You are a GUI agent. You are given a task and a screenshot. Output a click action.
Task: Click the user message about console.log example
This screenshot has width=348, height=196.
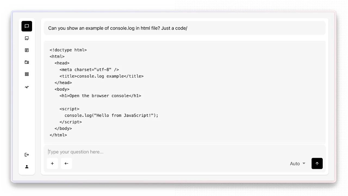click(x=185, y=28)
